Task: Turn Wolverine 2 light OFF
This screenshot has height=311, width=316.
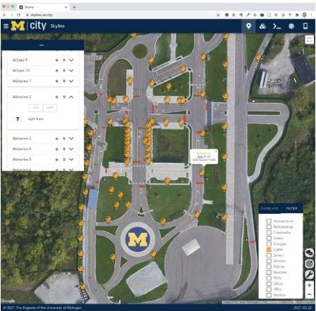Action: point(50,108)
